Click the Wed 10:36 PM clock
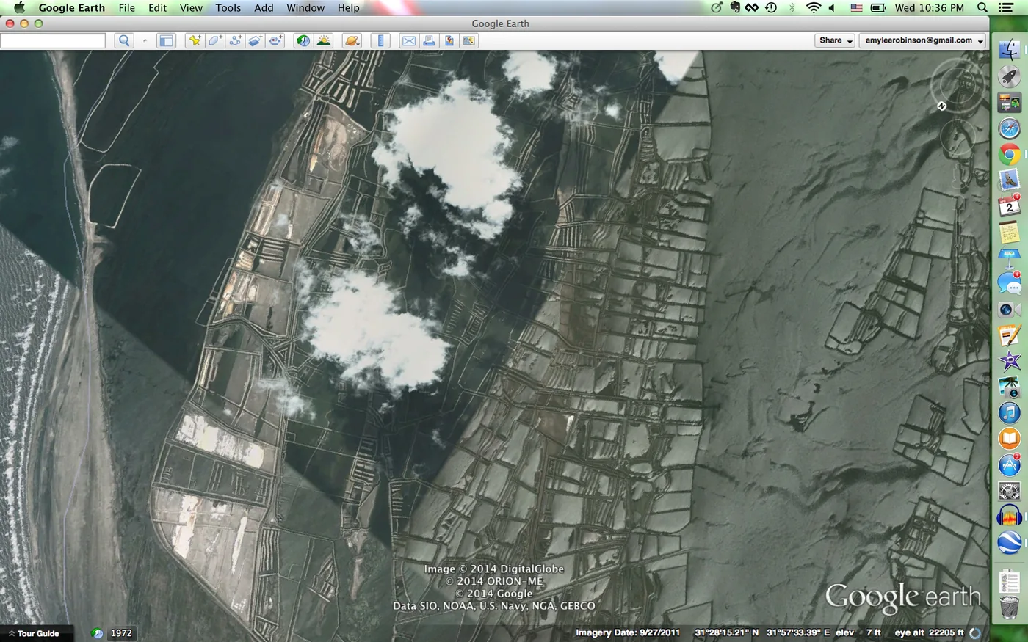The width and height of the screenshot is (1028, 642). tap(929, 8)
